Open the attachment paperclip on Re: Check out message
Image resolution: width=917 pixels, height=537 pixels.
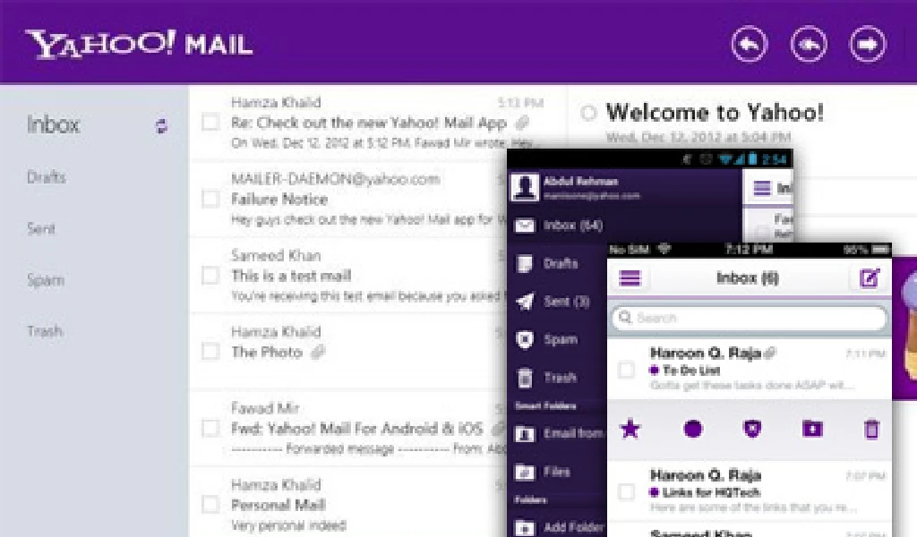click(522, 123)
